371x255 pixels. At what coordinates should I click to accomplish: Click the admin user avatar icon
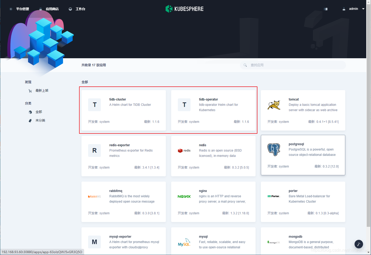point(344,9)
